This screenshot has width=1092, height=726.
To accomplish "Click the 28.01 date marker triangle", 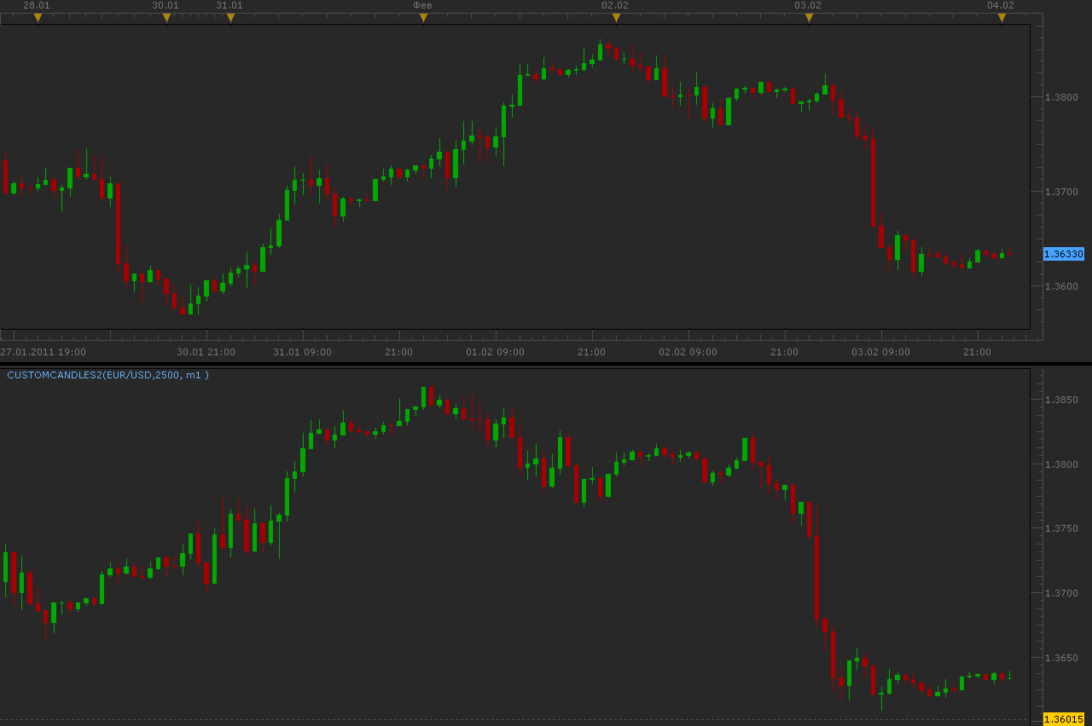I will [38, 18].
